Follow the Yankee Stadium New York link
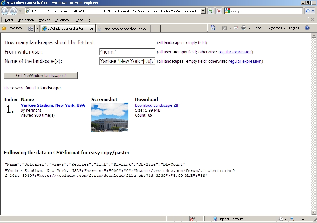 click(53, 105)
